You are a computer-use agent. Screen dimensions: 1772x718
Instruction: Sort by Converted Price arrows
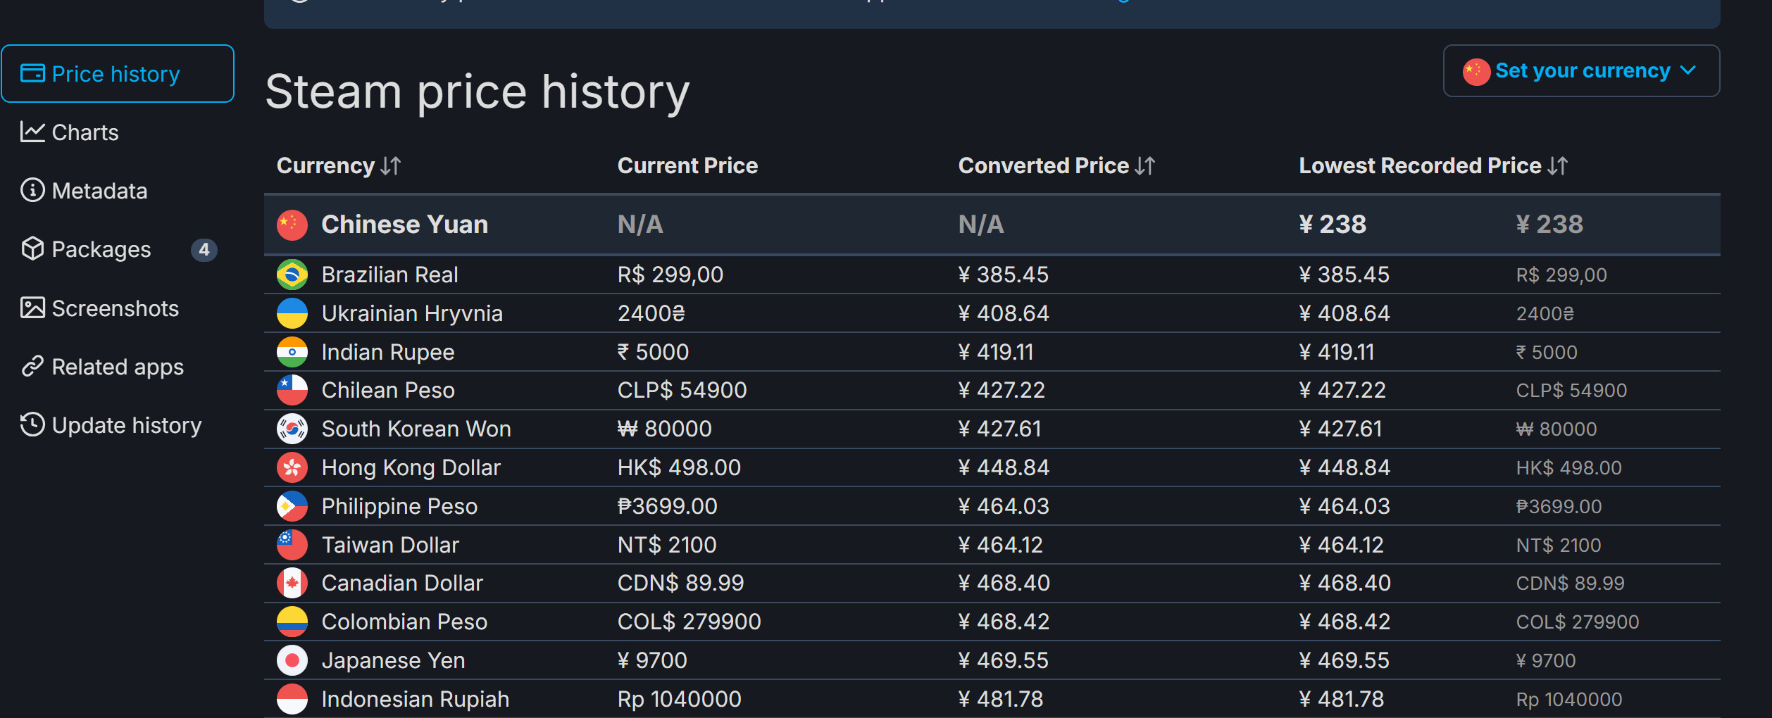1145,166
